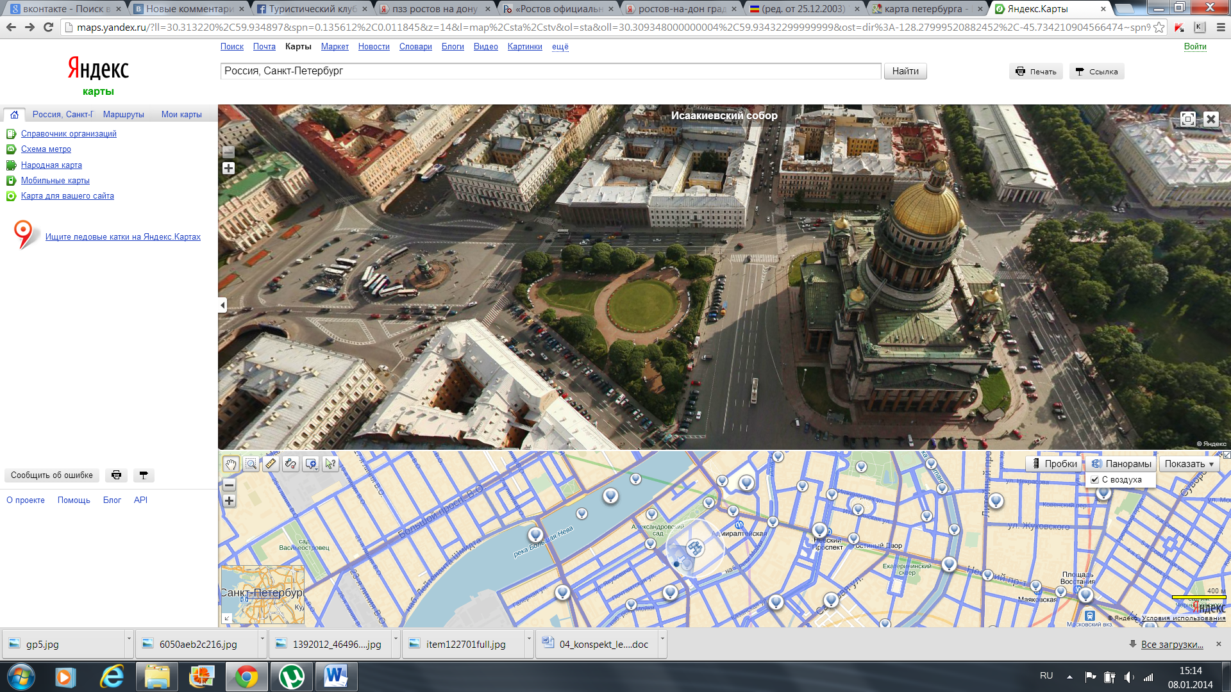Open Картинки in top navigation
The image size is (1231, 692).
(524, 47)
